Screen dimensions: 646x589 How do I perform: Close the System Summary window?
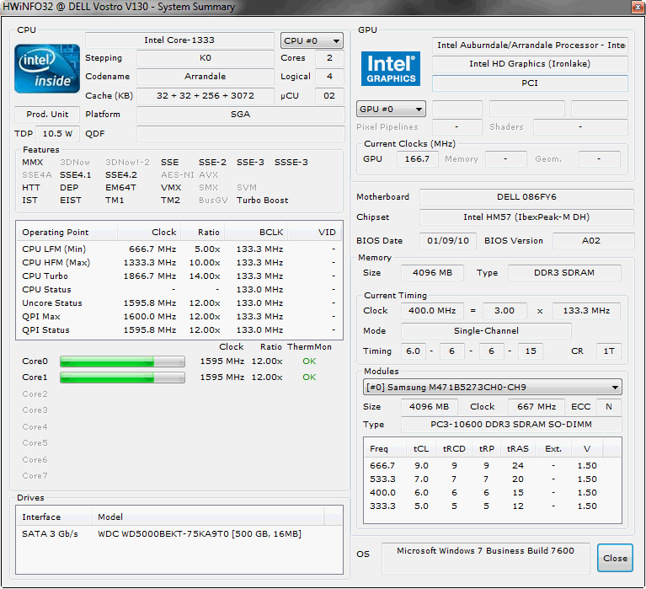pos(638,7)
